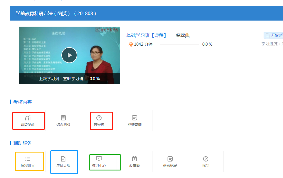Click the 学习进度 label
The width and height of the screenshot is (283, 178).
[270, 44]
